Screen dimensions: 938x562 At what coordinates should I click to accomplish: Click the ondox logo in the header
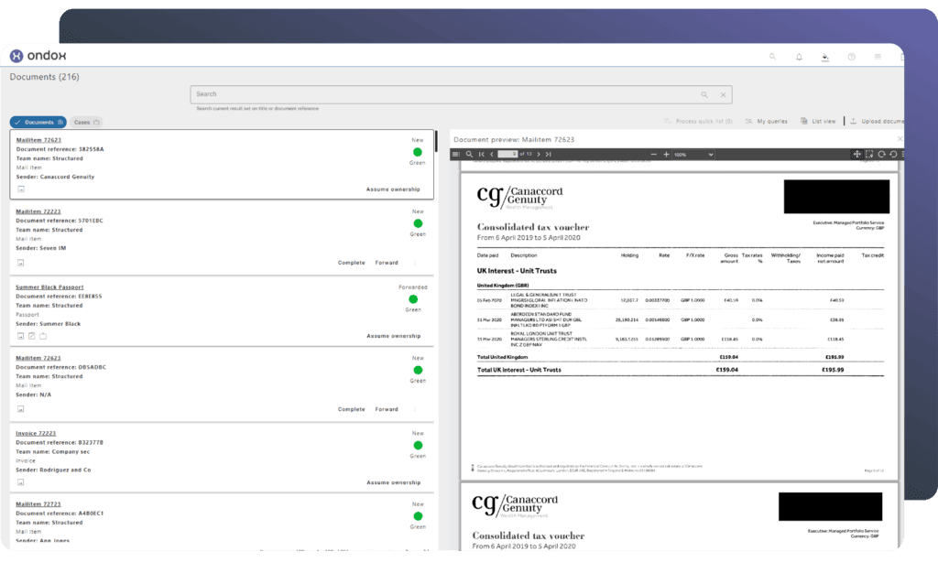[x=38, y=56]
